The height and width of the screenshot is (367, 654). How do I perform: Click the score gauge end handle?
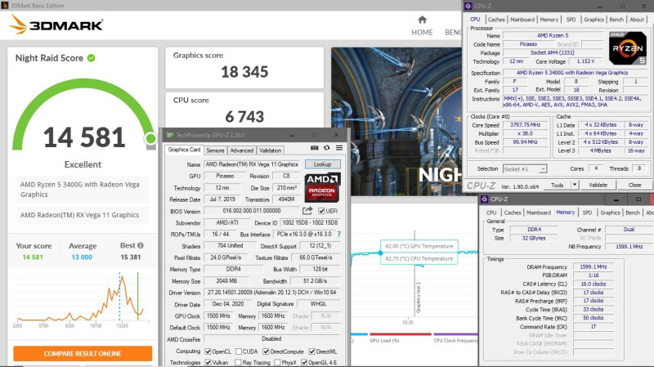(x=150, y=138)
